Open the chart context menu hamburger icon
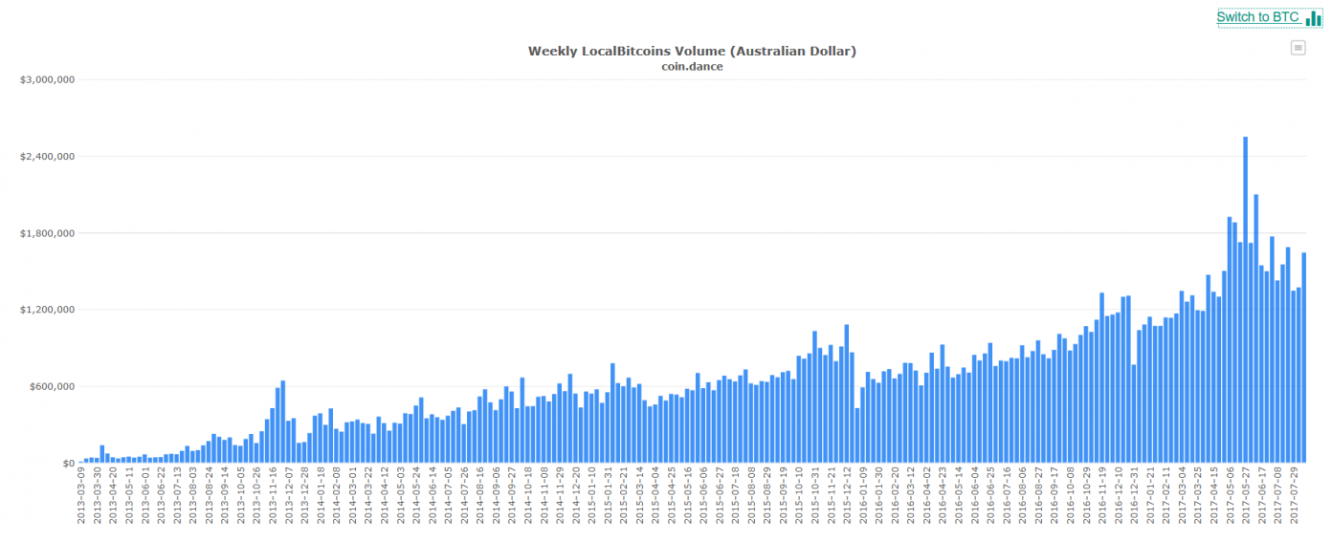This screenshot has width=1332, height=542. tap(1298, 48)
